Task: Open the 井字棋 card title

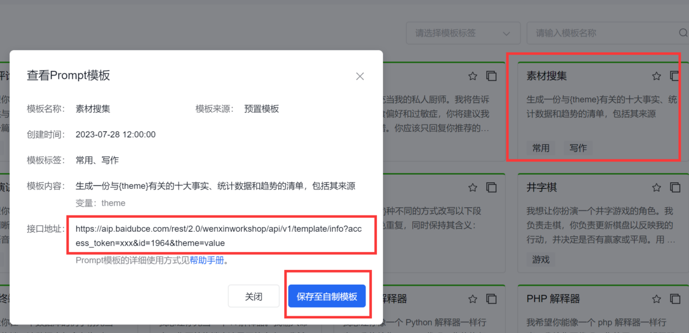Action: (x=542, y=187)
